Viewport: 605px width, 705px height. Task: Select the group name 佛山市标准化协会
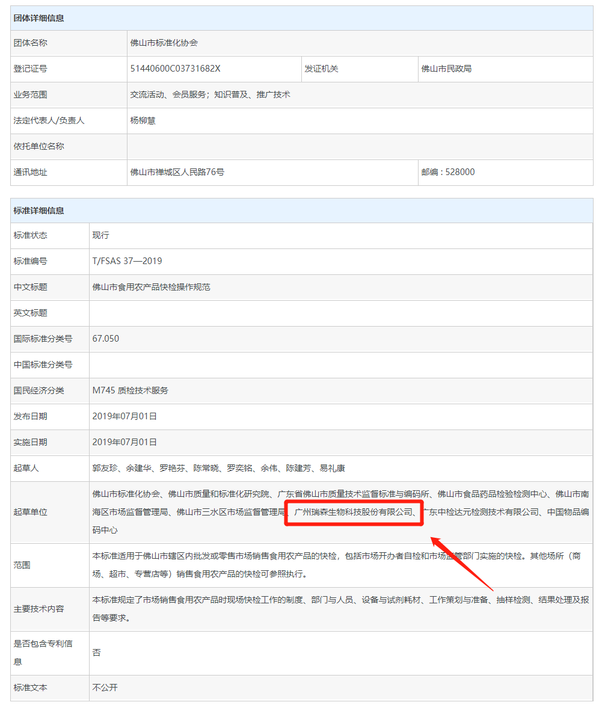pos(164,43)
